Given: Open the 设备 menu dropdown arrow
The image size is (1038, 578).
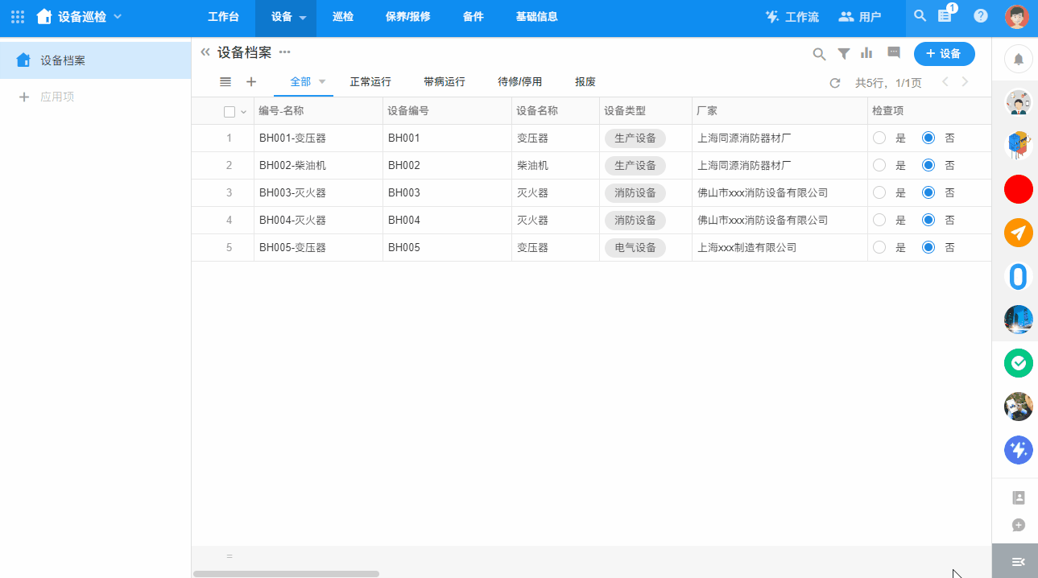Looking at the screenshot, I should coord(303,18).
